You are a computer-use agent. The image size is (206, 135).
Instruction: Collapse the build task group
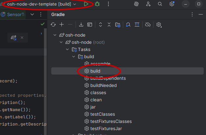[x=74, y=57]
